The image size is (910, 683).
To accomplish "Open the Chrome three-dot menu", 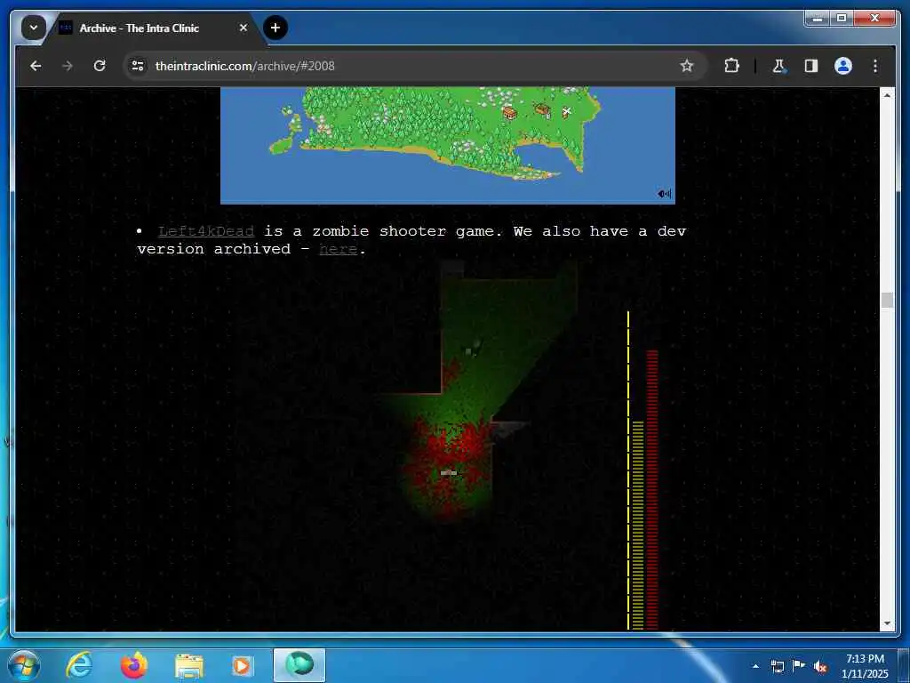I will 875,66.
